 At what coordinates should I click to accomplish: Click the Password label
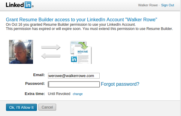tap(35, 84)
